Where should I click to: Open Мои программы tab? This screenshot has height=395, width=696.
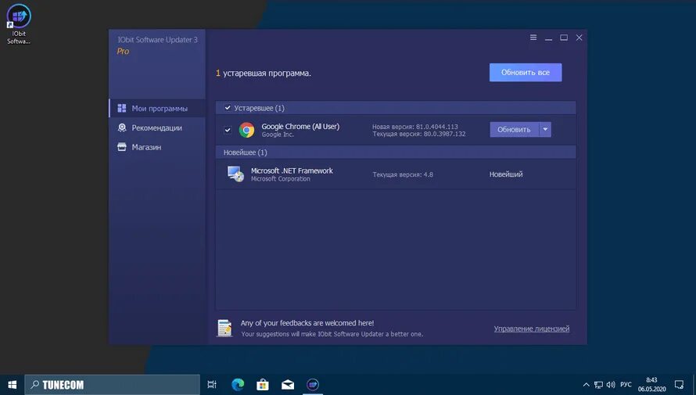coord(157,108)
